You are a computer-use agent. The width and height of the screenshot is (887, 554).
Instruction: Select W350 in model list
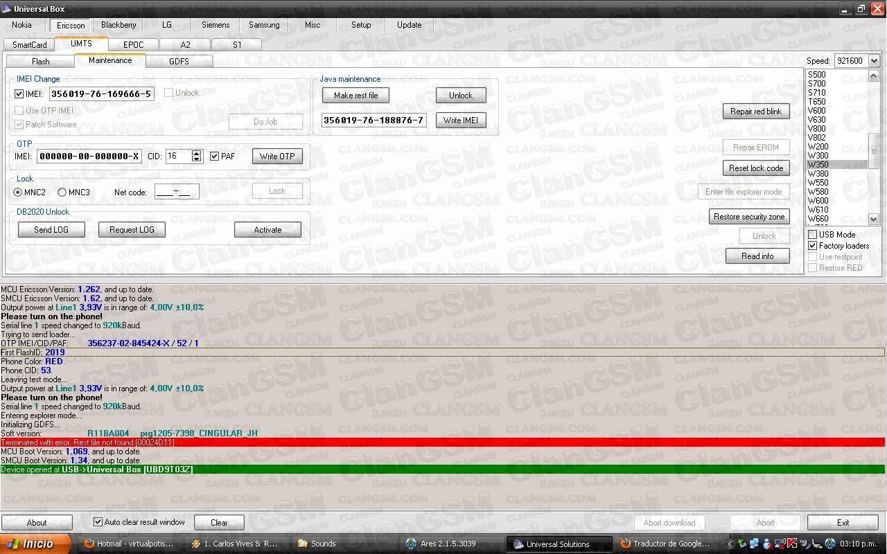tap(836, 165)
